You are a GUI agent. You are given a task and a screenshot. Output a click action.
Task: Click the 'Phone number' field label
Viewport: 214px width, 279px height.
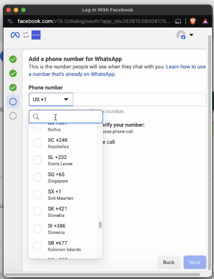tap(46, 88)
